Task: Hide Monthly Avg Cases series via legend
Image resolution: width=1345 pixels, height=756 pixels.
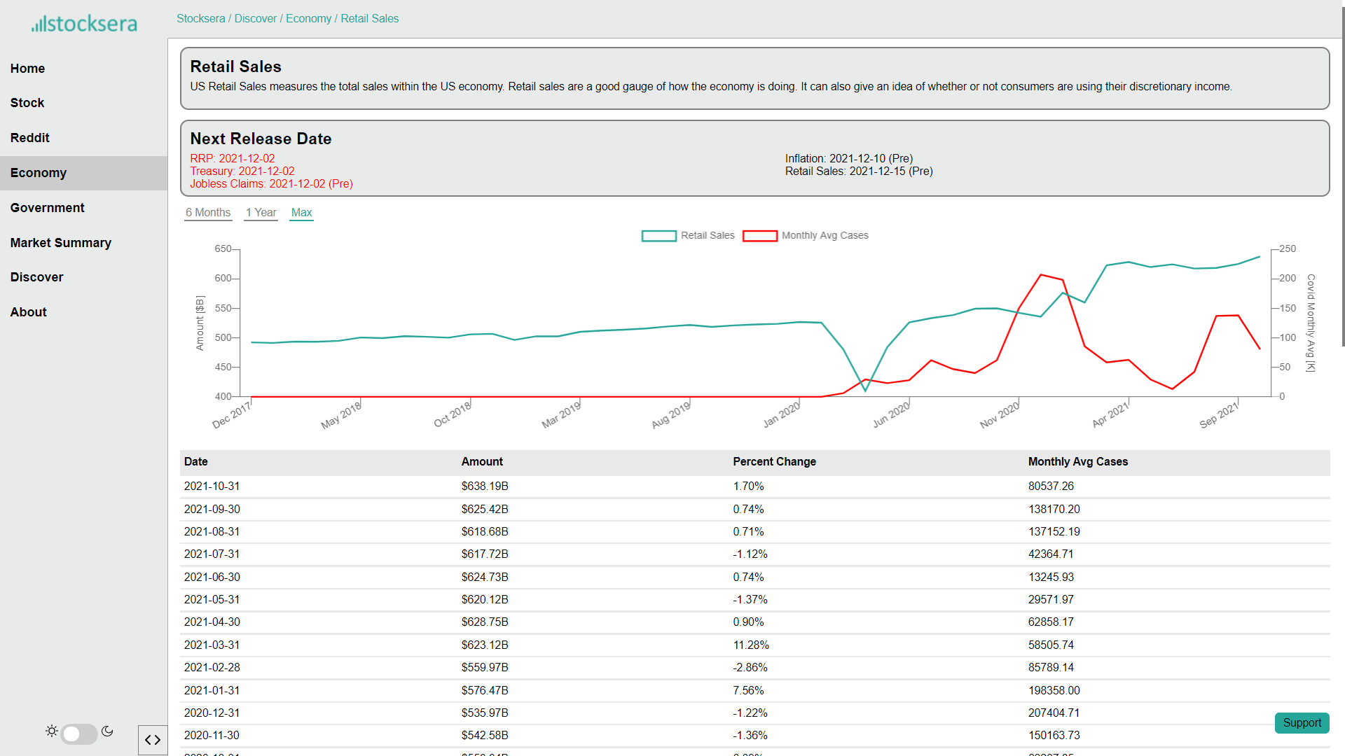Action: (760, 236)
